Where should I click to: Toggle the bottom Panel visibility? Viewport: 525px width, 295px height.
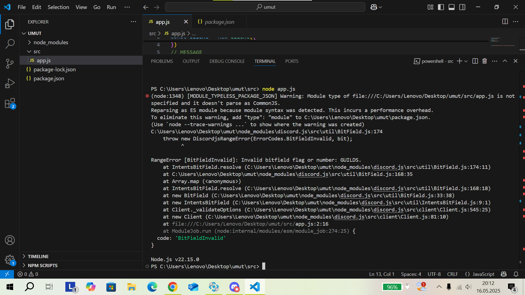[x=451, y=7]
